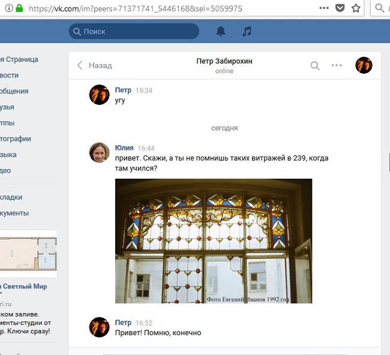The height and width of the screenshot is (355, 390).
Task: Open the Светлый Мир ad image in sidebar
Action: pyautogui.click(x=28, y=254)
